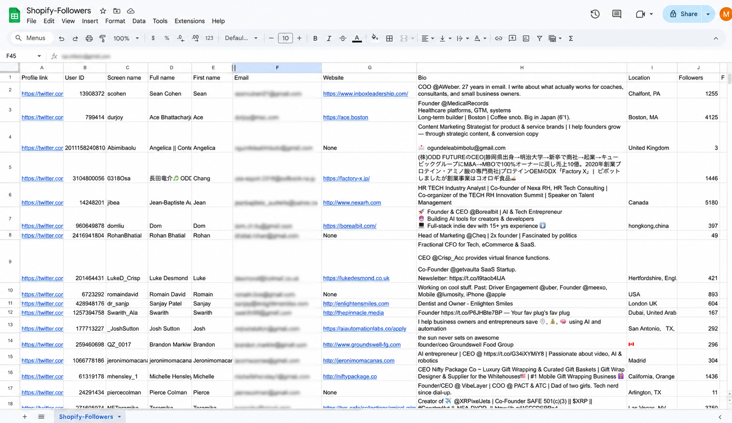Open the Borders tool
Screen dimensions: 732x423
(x=389, y=38)
